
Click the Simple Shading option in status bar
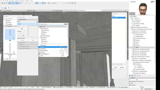124,87
